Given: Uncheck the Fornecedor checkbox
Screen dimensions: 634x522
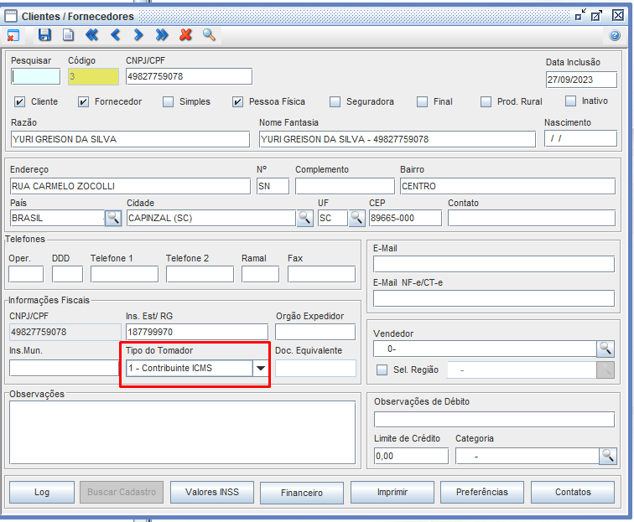Looking at the screenshot, I should (x=83, y=102).
